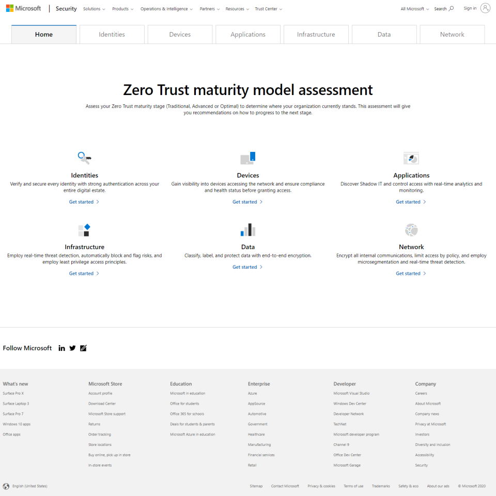The height and width of the screenshot is (496, 496).
Task: Click the Data bar chart icon
Action: click(x=247, y=229)
